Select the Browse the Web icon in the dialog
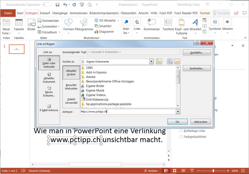 [170, 61]
